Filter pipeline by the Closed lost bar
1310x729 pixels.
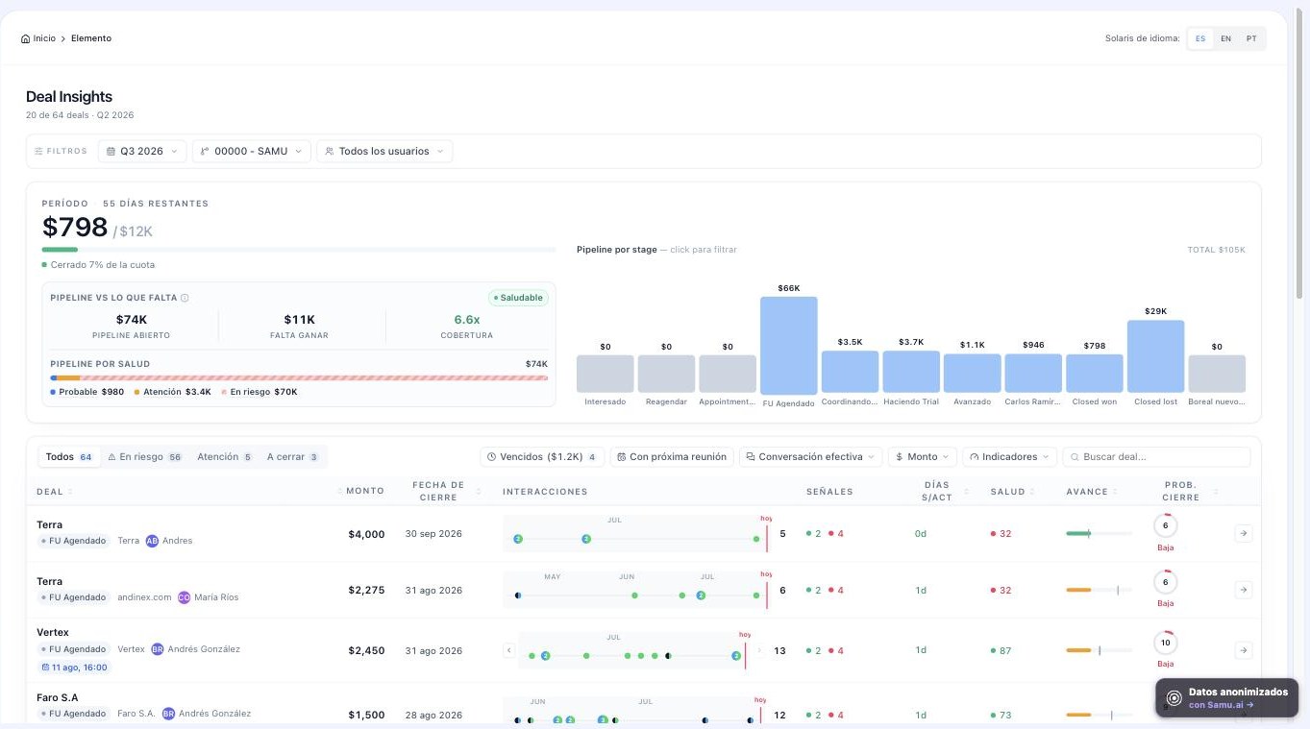1155,356
